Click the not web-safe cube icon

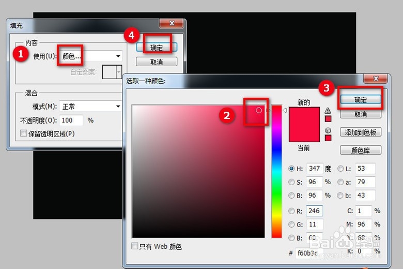328,130
